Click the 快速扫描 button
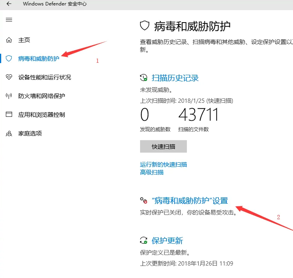 point(163,146)
